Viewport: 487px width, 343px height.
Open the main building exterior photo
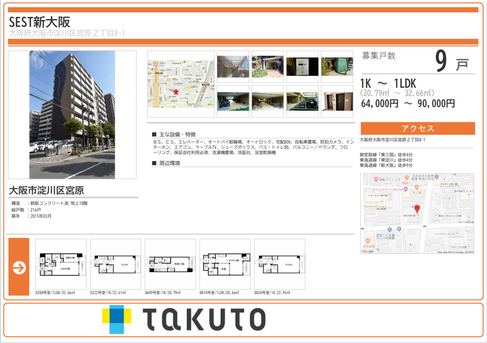pos(72,115)
